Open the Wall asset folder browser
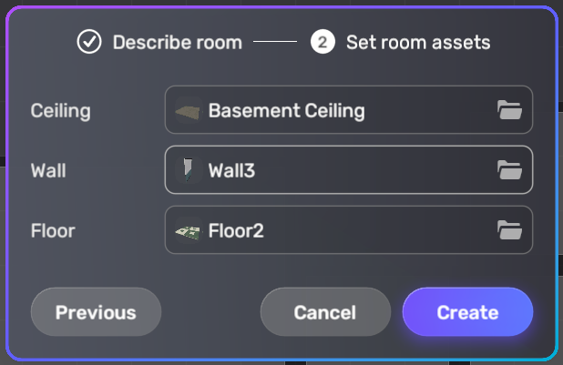The image size is (563, 365). [x=509, y=170]
